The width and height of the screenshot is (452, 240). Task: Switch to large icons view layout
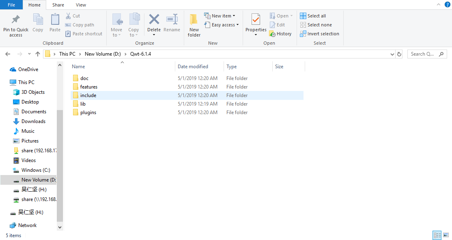tap(446, 235)
